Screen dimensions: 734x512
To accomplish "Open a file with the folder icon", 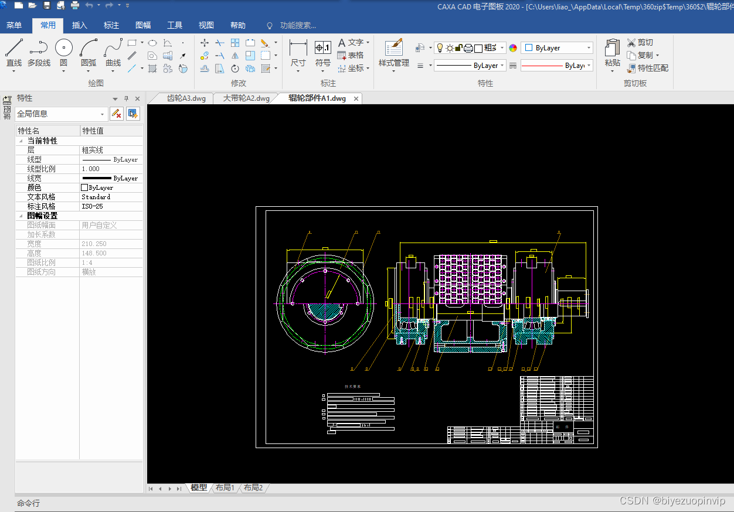I will coord(32,5).
